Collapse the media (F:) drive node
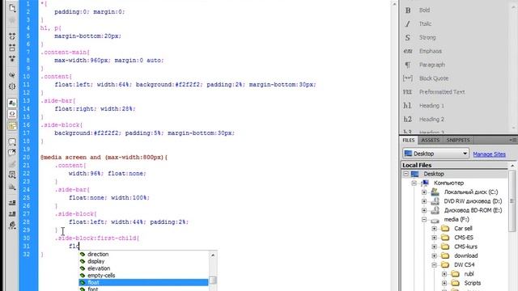 [424, 219]
